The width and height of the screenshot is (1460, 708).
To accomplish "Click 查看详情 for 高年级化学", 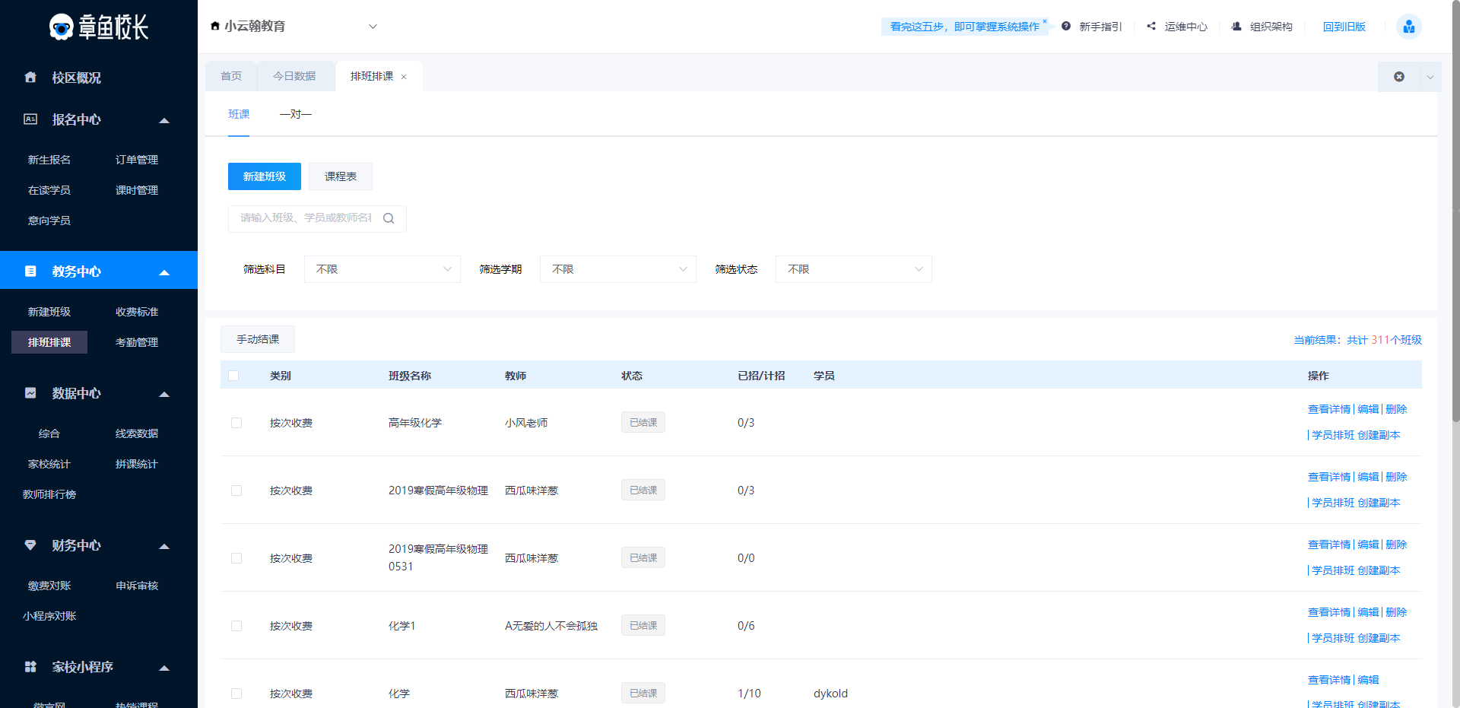I will tap(1329, 409).
